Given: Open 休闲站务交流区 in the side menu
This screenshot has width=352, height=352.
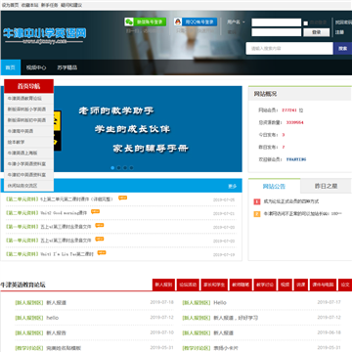Looking at the screenshot, I should point(28,186).
